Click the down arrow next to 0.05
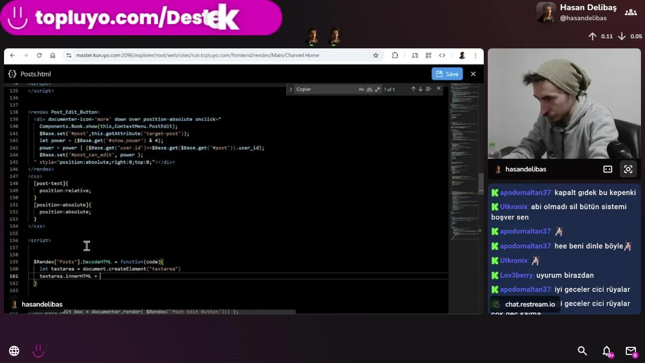645x363 pixels. [x=622, y=36]
